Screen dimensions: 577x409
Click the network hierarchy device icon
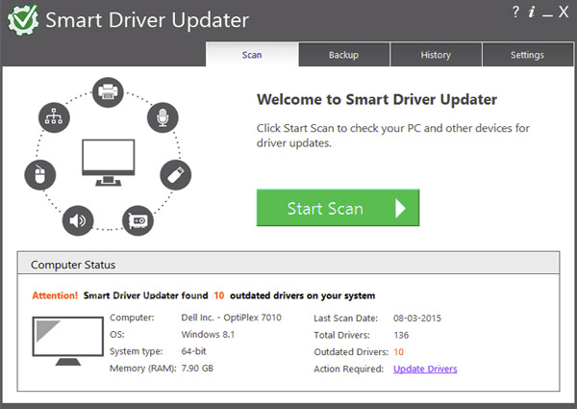coord(54,117)
